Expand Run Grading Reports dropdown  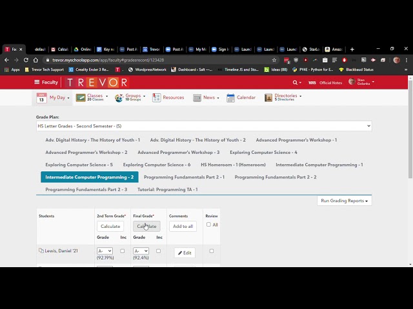click(x=344, y=201)
